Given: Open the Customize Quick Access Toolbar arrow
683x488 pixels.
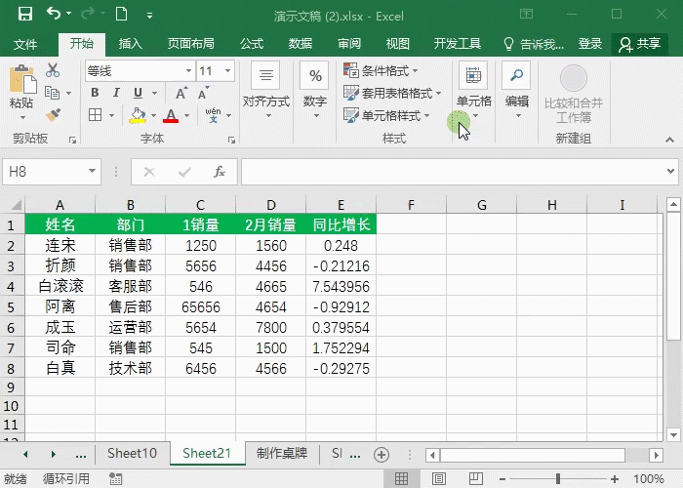Looking at the screenshot, I should tap(149, 16).
